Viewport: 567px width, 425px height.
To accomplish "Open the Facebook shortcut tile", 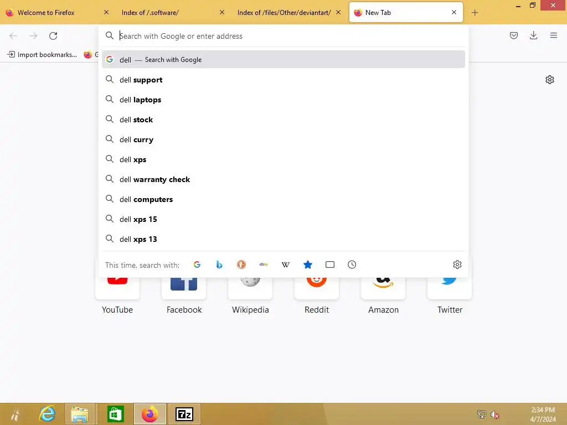I will (x=184, y=288).
